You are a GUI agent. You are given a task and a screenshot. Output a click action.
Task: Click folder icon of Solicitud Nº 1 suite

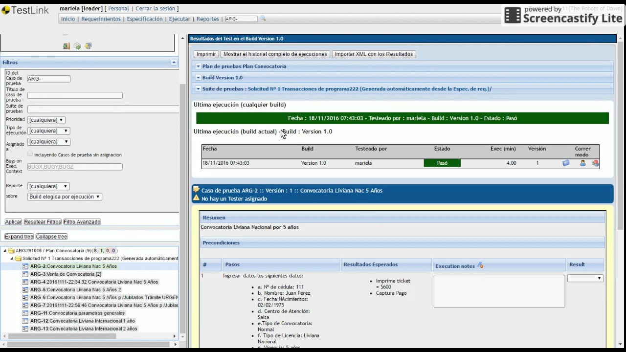coord(18,259)
